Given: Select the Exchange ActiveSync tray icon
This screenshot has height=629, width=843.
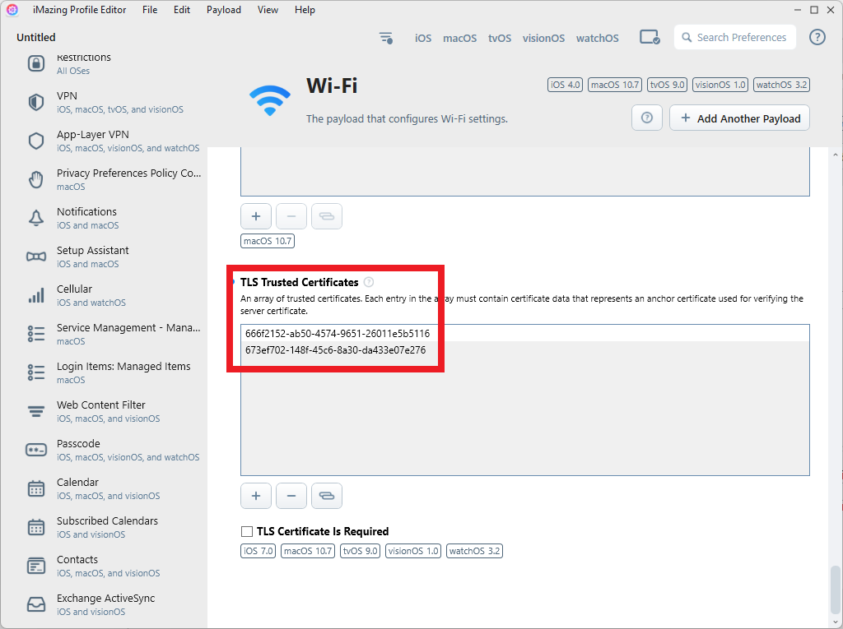Looking at the screenshot, I should click(x=36, y=605).
